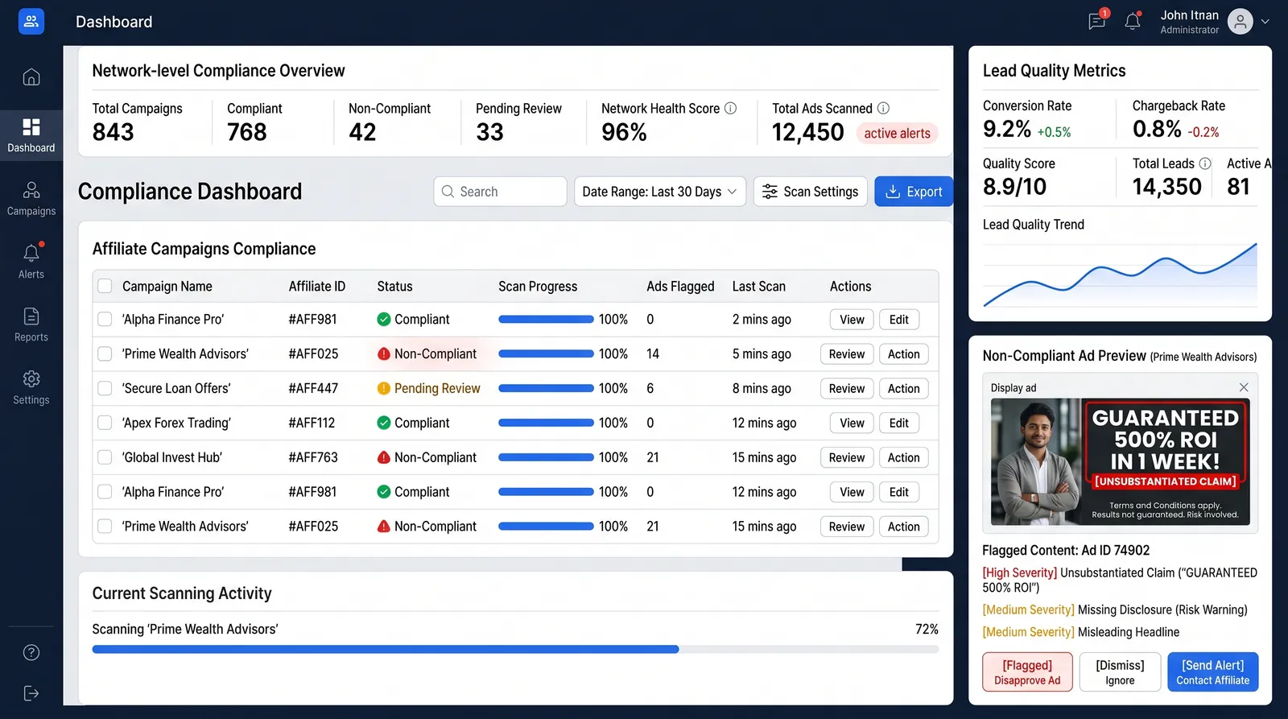This screenshot has width=1288, height=719.
Task: Click the Prime Wealth Advisors scanning progress bar
Action: [x=515, y=649]
